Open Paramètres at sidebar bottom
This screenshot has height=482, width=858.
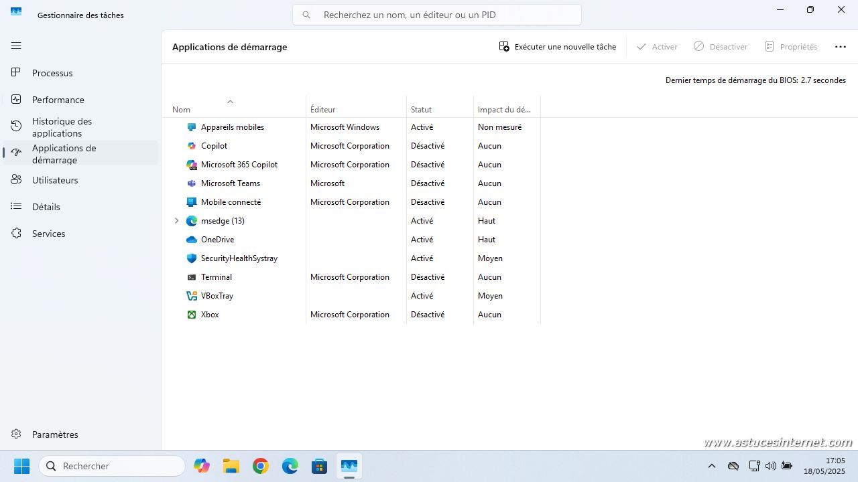tap(80, 434)
